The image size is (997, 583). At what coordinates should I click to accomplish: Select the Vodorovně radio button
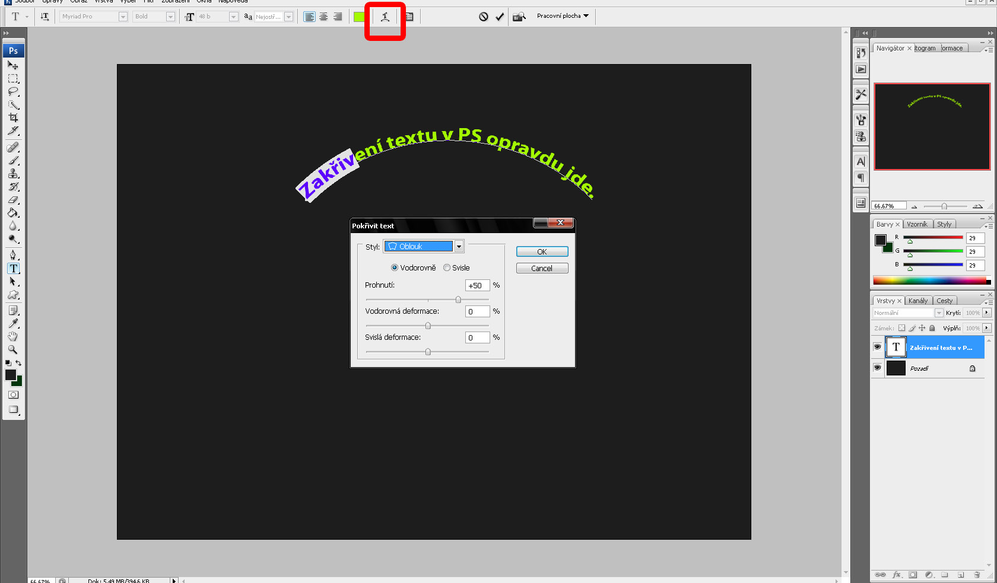(x=395, y=268)
